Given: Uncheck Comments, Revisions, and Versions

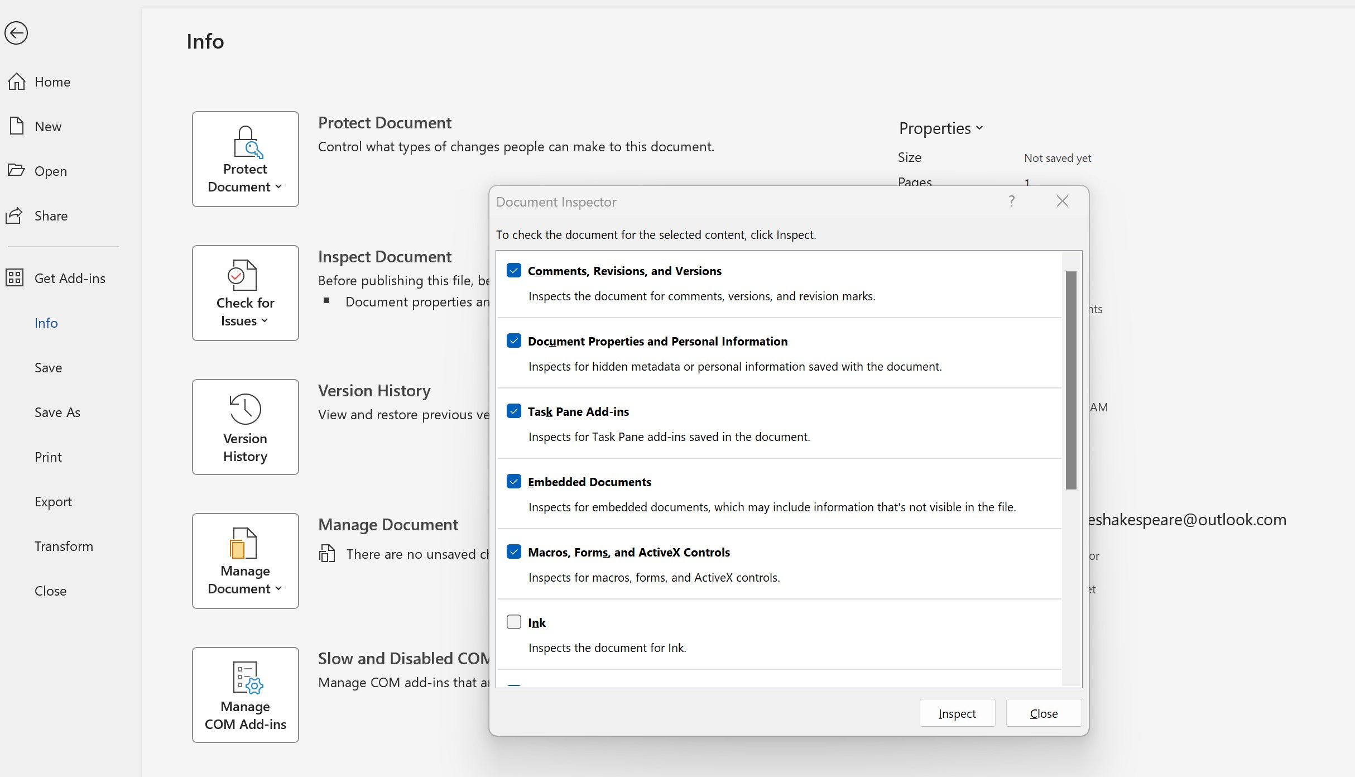Looking at the screenshot, I should click(x=513, y=271).
